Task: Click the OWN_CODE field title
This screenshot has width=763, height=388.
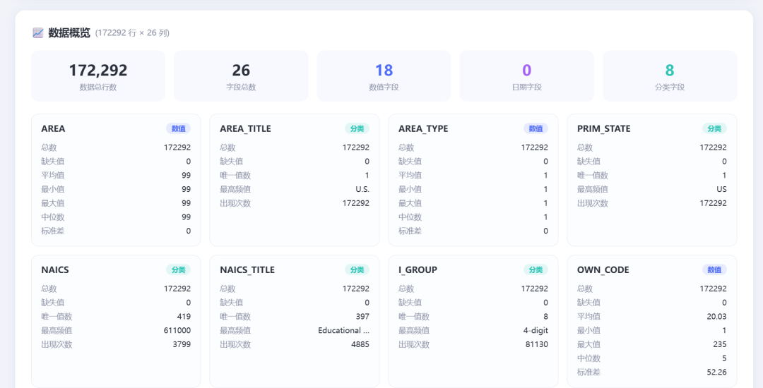Action: click(x=603, y=270)
